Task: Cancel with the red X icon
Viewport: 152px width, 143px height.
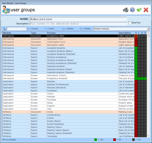Action: [146, 10]
